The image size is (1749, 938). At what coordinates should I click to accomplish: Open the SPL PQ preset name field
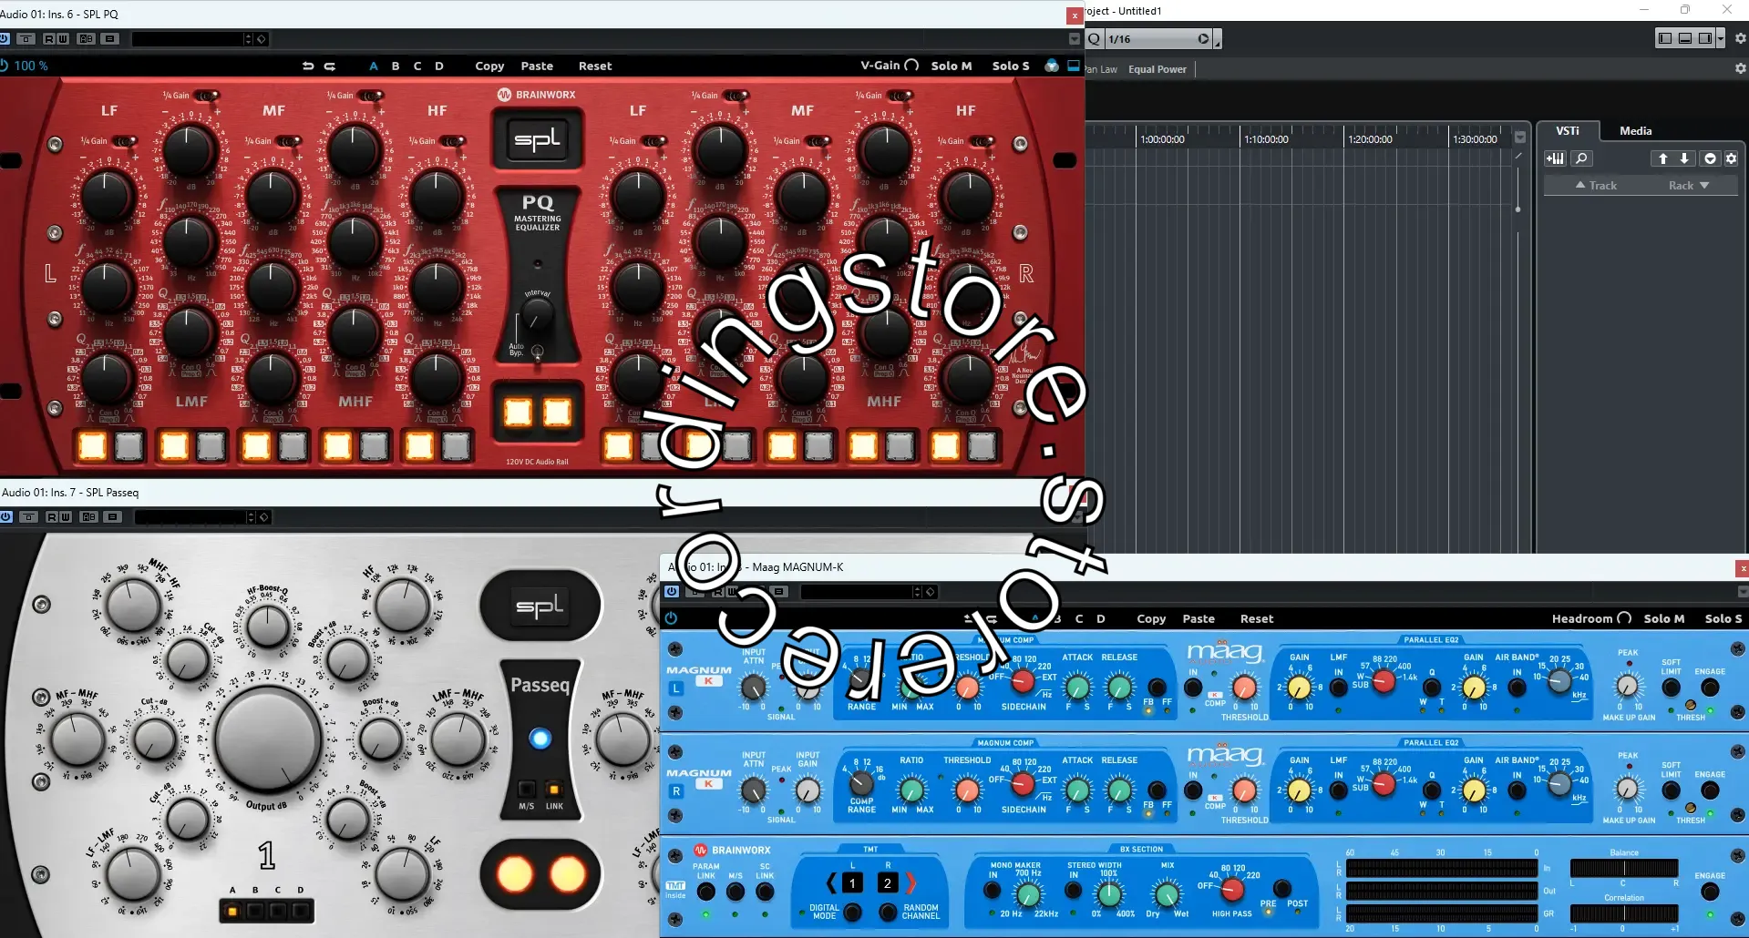187,39
